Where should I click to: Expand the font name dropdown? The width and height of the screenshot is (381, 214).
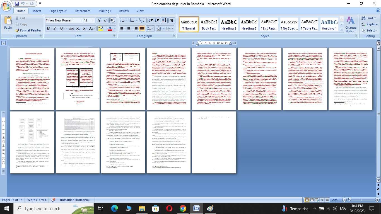tap(81, 20)
